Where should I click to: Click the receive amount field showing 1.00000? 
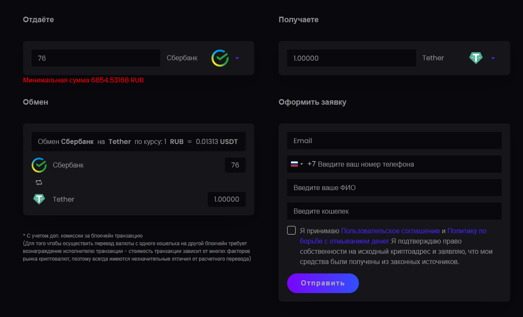[x=351, y=58]
